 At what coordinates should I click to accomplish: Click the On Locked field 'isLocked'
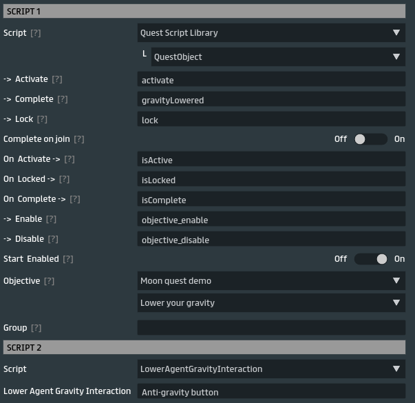[271, 179]
